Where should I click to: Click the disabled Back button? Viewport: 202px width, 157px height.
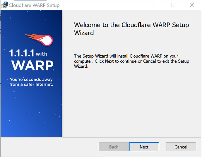click(114, 147)
